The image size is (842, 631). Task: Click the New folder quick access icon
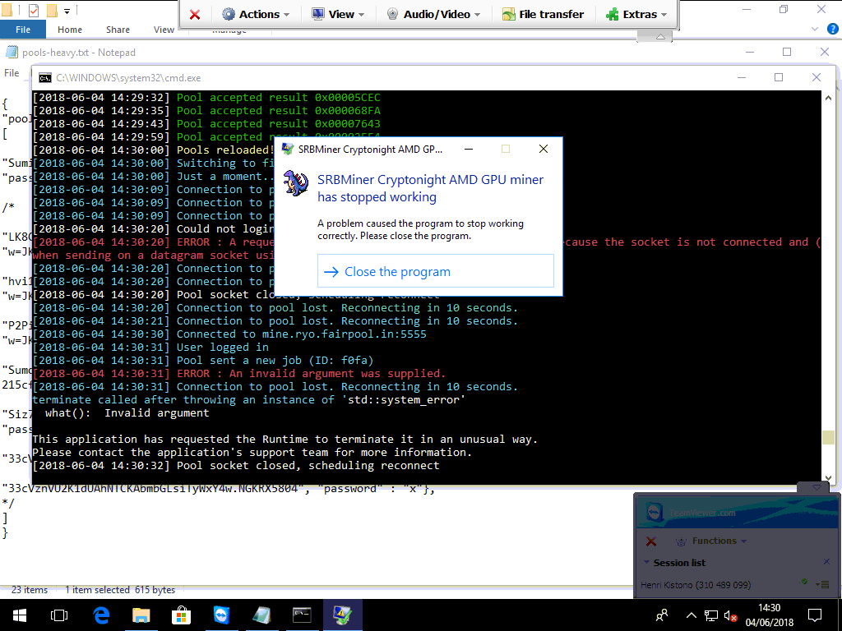click(52, 10)
